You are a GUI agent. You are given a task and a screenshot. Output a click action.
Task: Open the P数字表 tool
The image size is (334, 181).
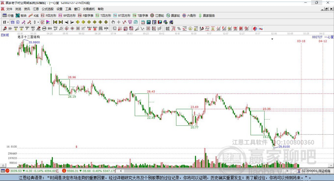(x=86, y=16)
